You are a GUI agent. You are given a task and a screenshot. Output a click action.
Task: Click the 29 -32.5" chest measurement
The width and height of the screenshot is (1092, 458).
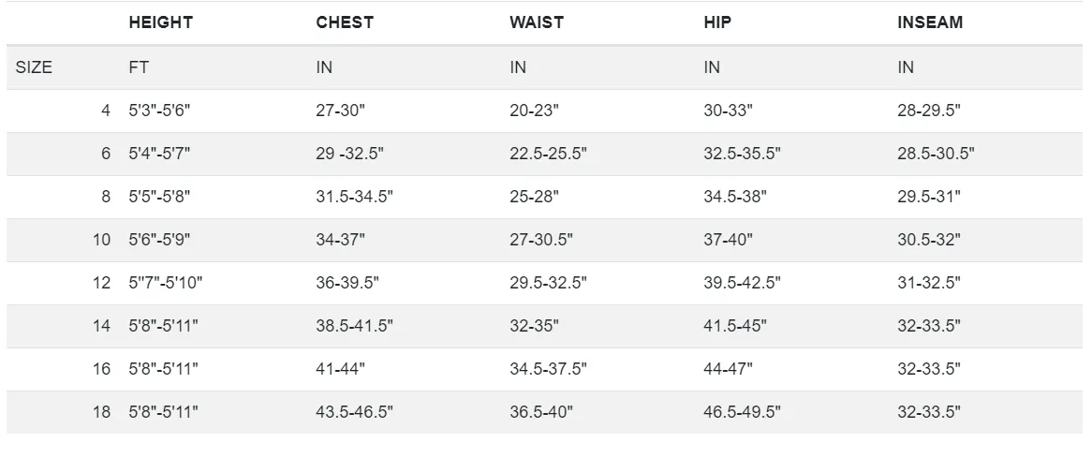pyautogui.click(x=349, y=153)
